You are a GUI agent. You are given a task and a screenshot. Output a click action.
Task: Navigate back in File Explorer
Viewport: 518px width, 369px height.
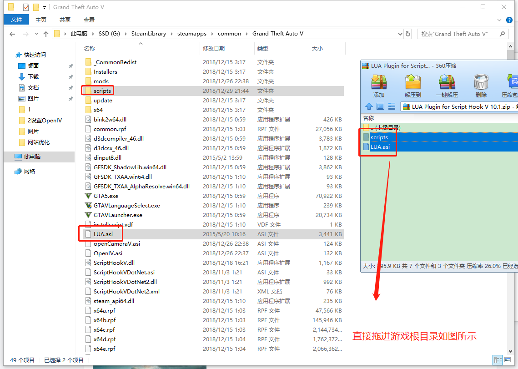(x=13, y=34)
